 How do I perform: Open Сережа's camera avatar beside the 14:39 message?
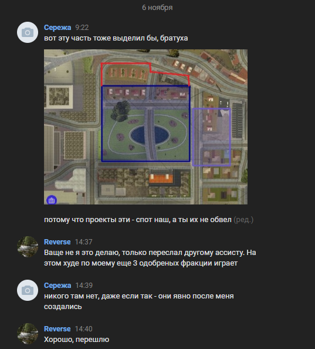click(28, 290)
